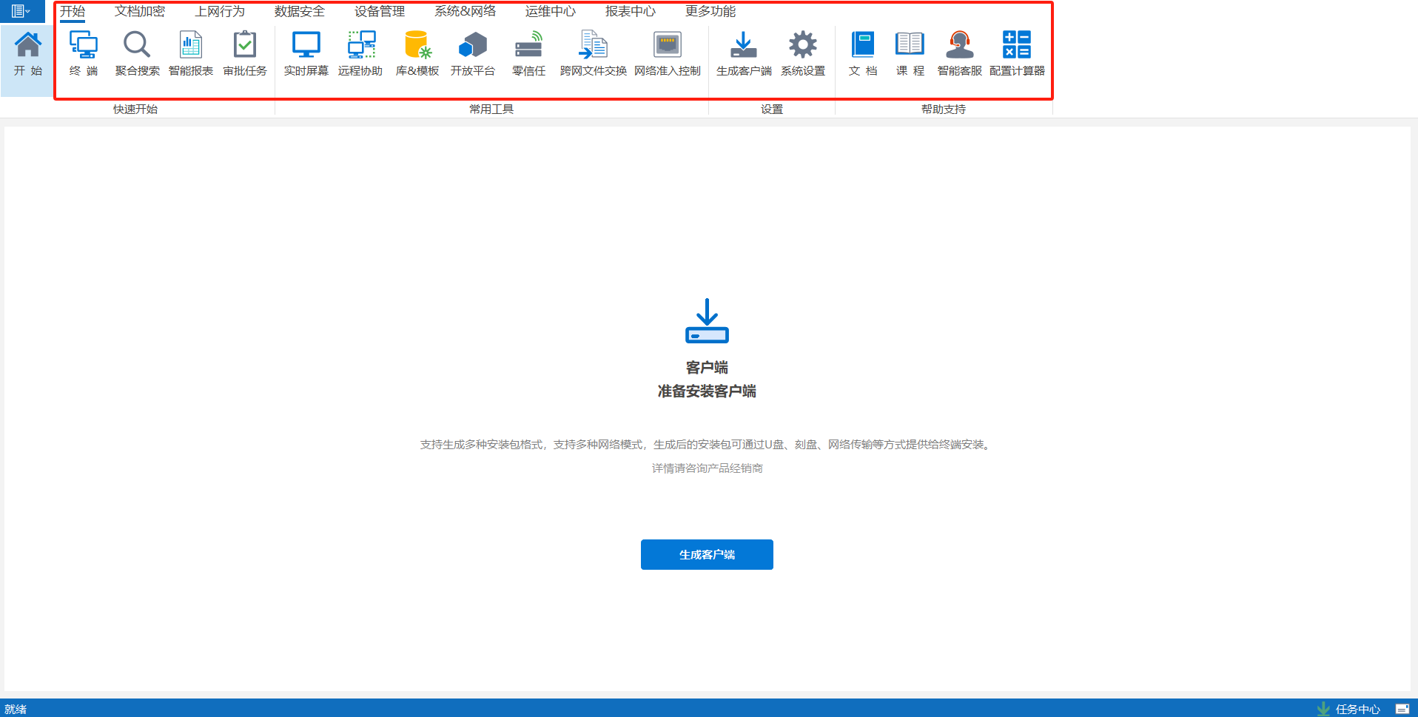Screen dimensions: 1418x717
Task: Open 智能报表 smart report icon
Action: (191, 46)
